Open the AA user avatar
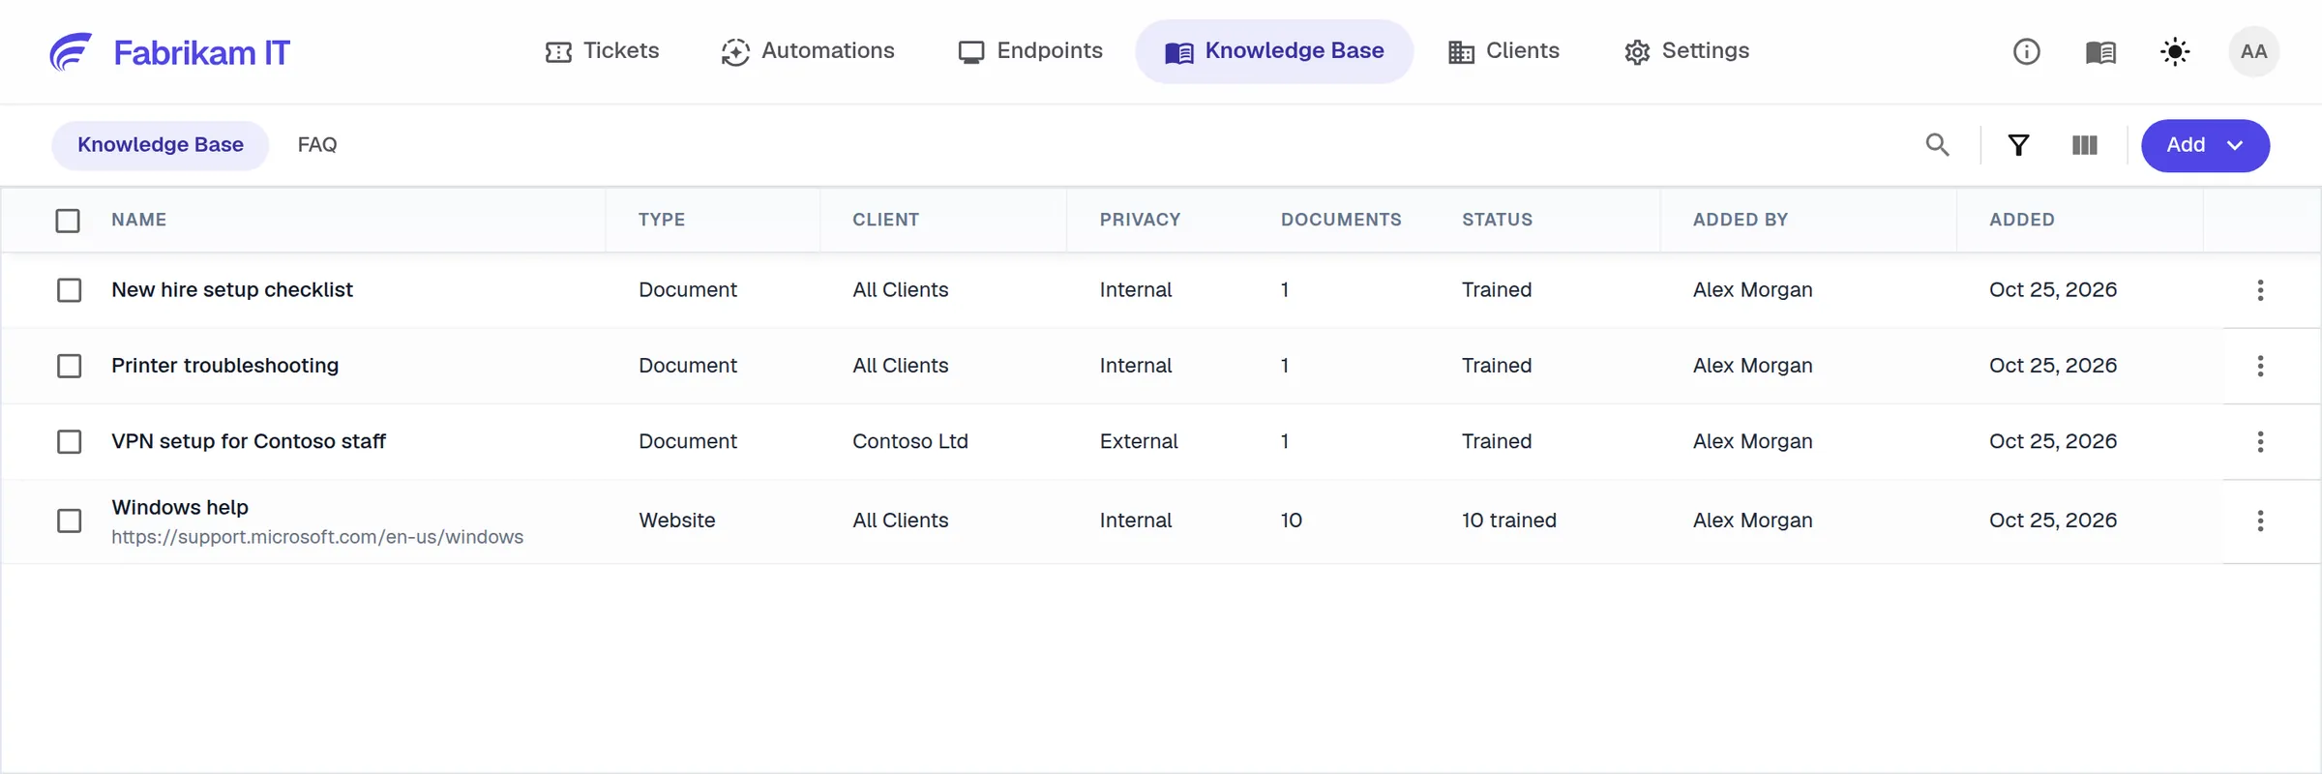The image size is (2322, 774). click(x=2253, y=51)
